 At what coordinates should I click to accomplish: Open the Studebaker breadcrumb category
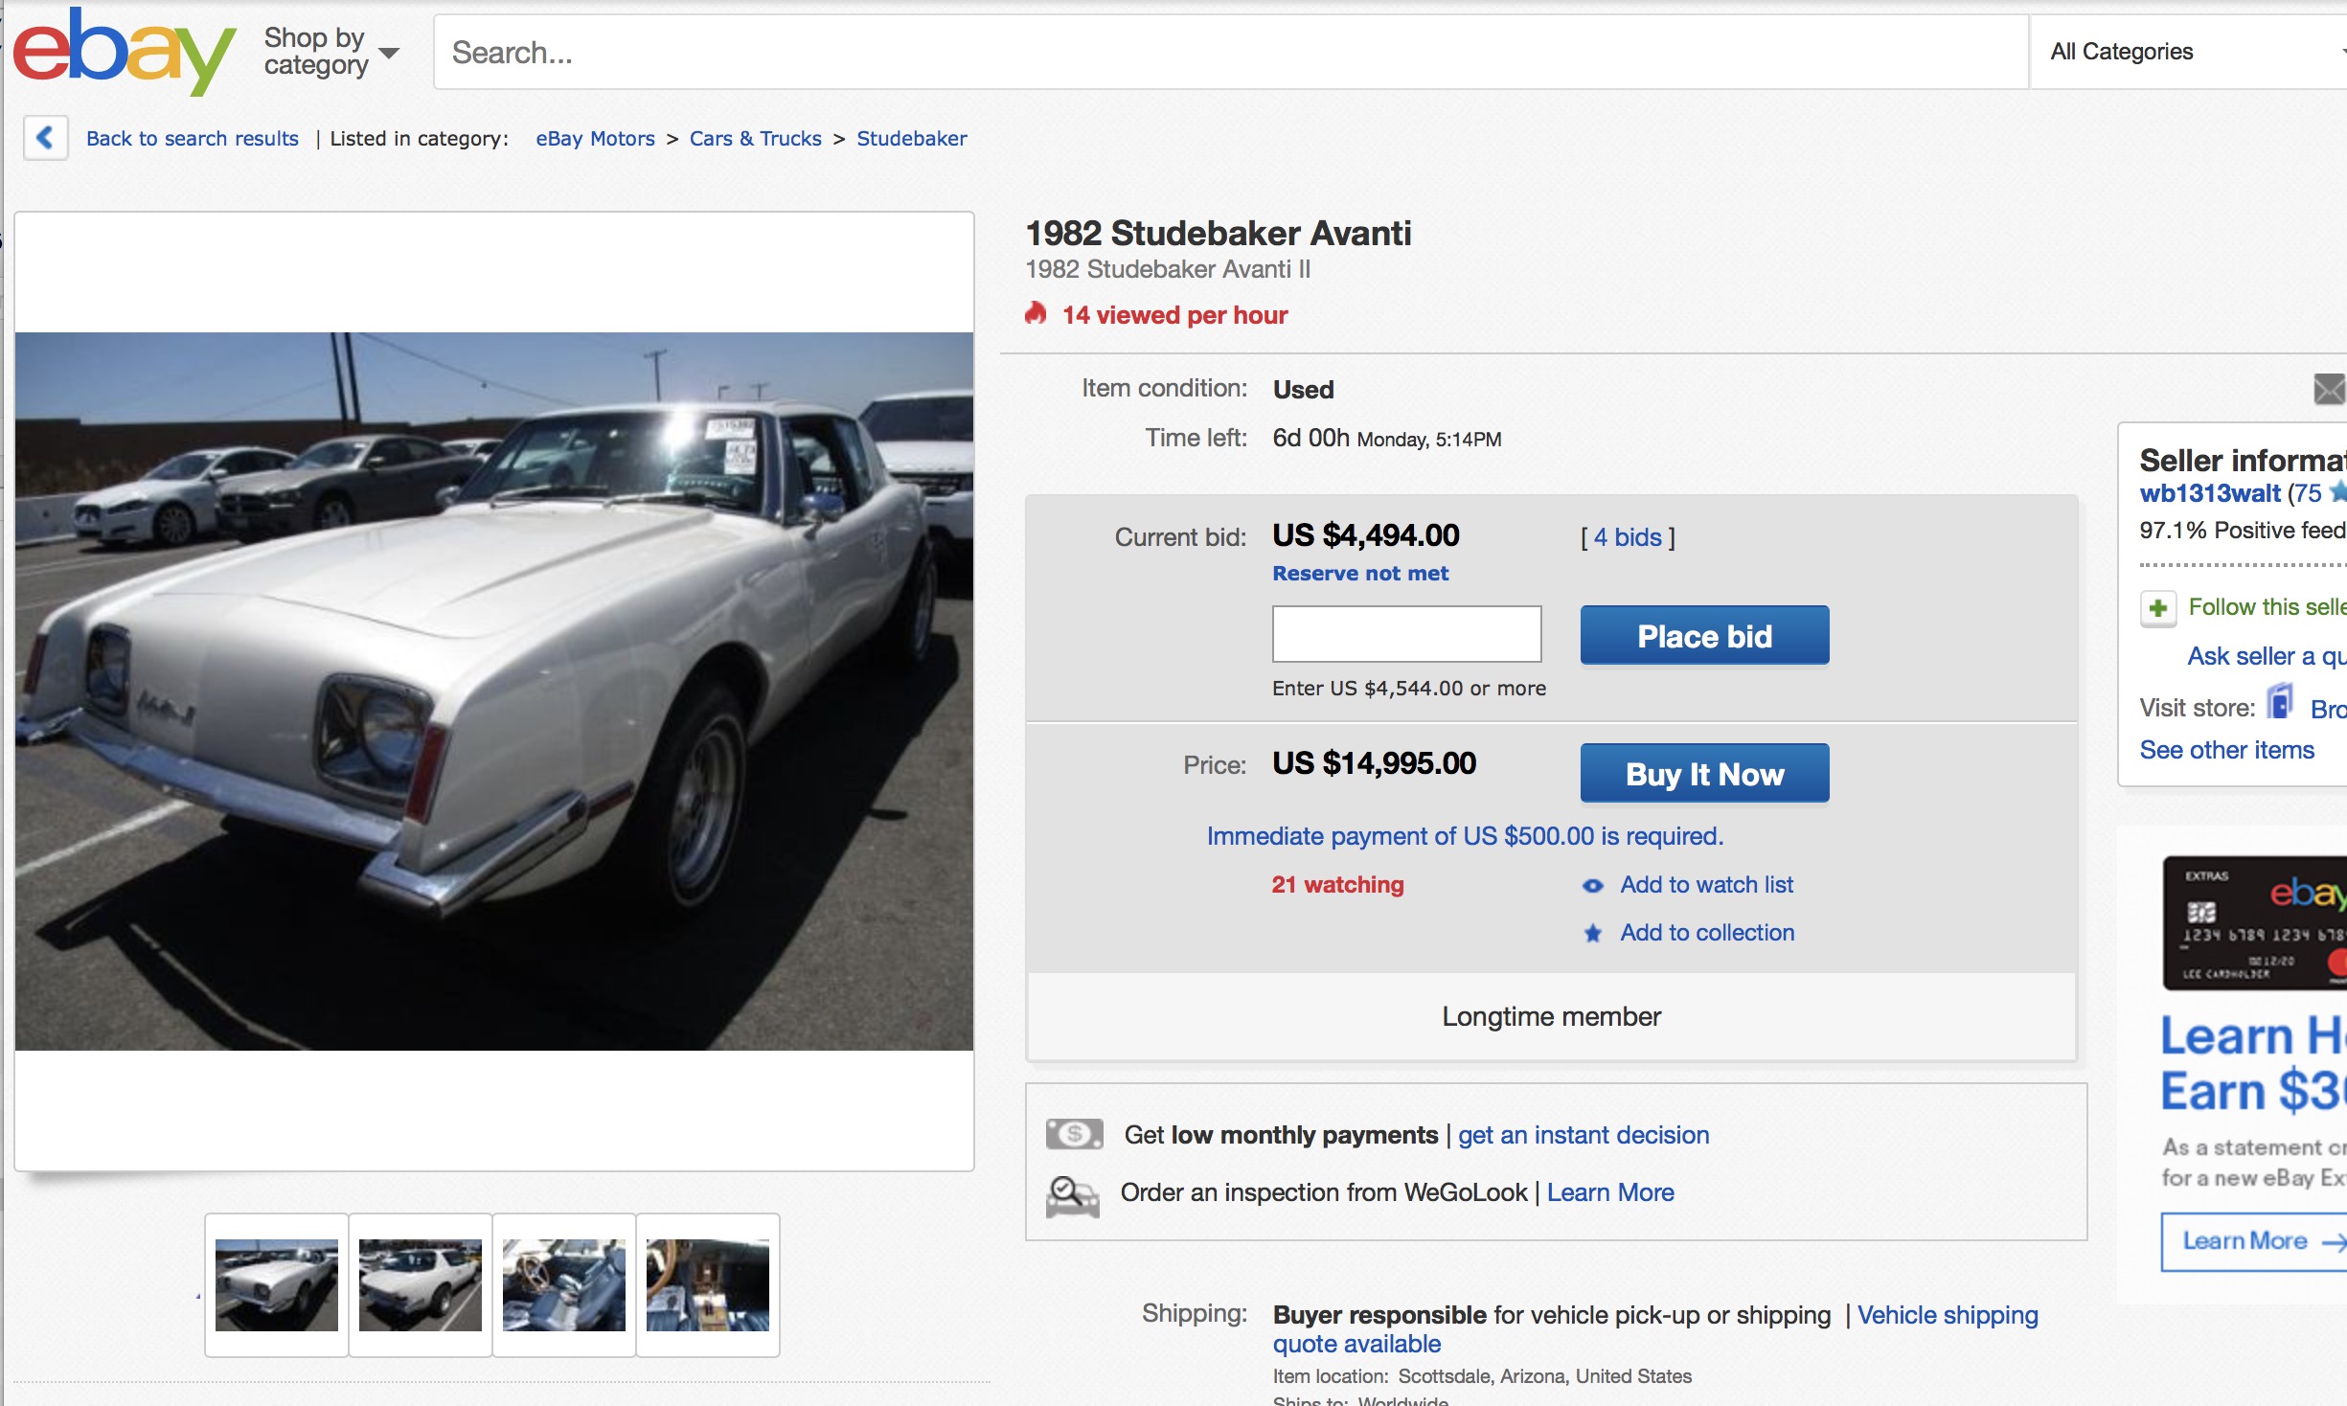[x=911, y=139]
